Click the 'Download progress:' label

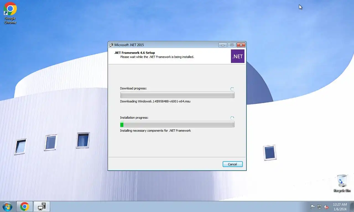click(x=133, y=88)
